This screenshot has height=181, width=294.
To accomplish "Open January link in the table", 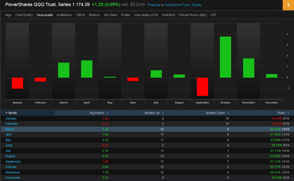I will click(x=11, y=118).
